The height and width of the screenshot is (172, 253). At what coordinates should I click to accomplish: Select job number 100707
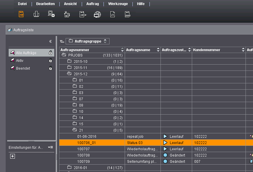click(x=84, y=149)
